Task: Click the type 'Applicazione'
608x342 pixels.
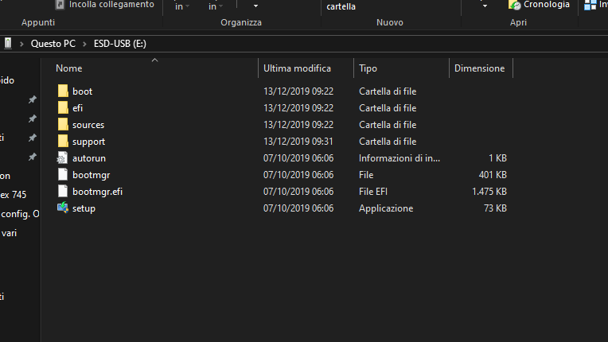Action: (386, 208)
